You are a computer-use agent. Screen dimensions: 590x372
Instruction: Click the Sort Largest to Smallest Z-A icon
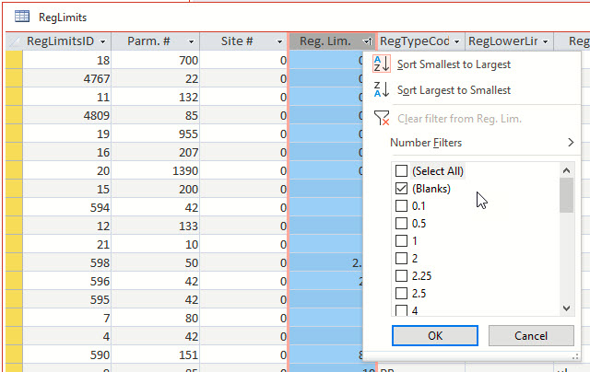(382, 90)
